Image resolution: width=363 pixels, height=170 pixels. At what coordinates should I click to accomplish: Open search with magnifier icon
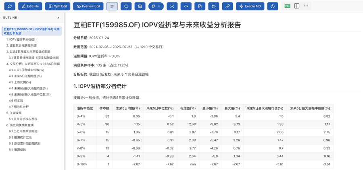click(x=126, y=6)
